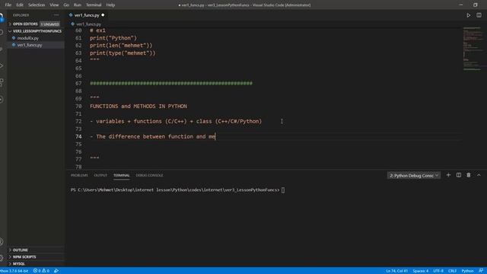Click the 1 UNSAVED badge

pos(50,24)
